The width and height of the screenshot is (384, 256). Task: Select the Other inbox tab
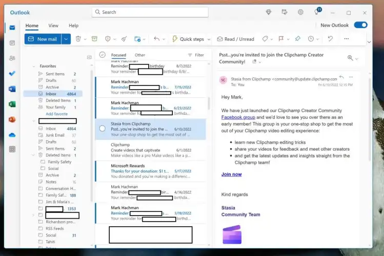tap(139, 55)
